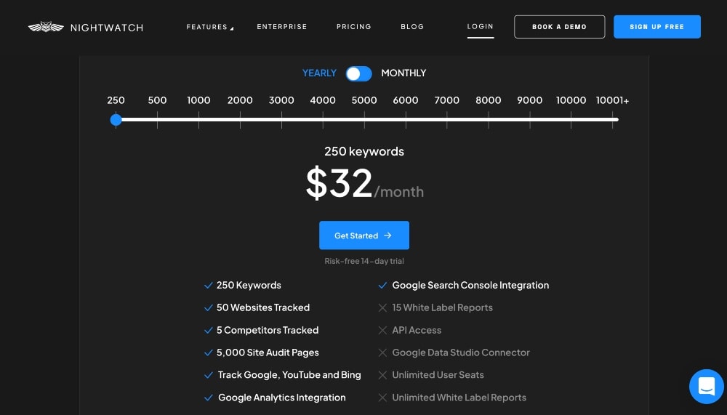Open the Enterprise page in navigation
This screenshot has height=415, width=727.
point(282,27)
